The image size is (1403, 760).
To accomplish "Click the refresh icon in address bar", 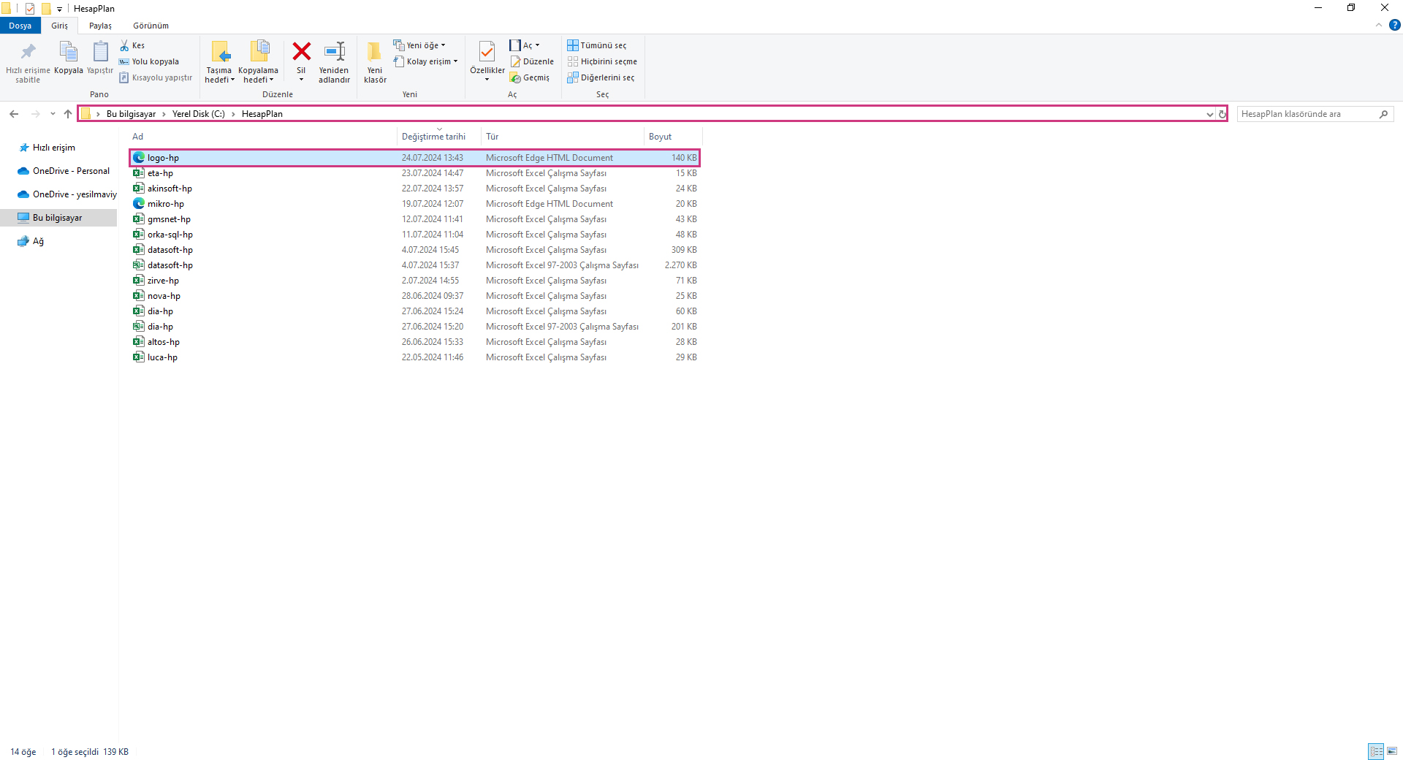I will click(x=1222, y=114).
